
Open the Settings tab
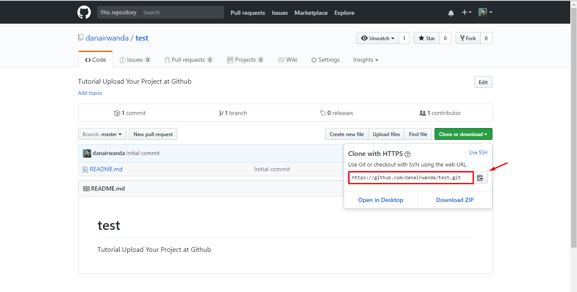click(x=325, y=60)
